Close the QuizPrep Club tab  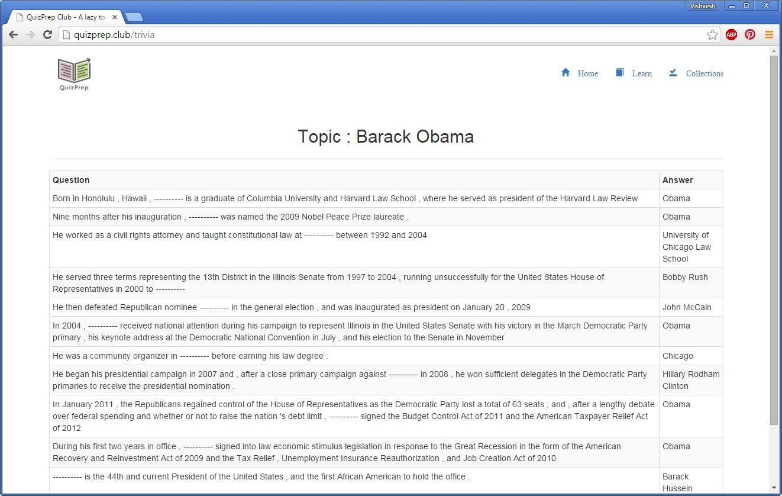(x=115, y=17)
